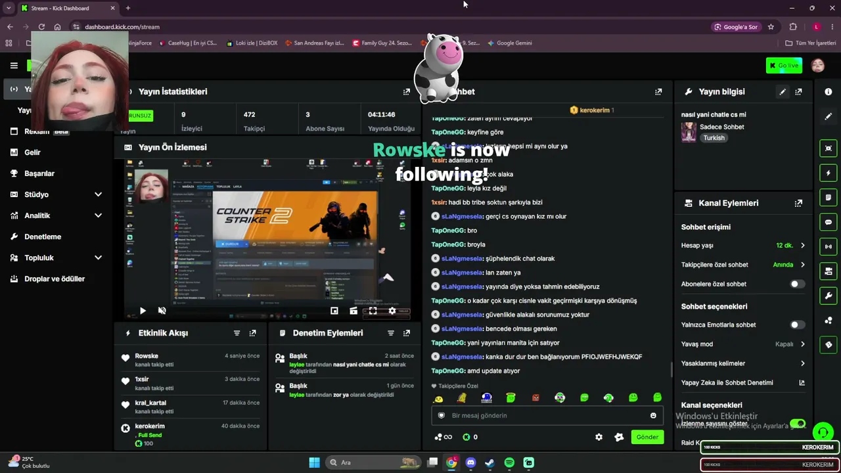Viewport: 841px width, 473px height.
Task: Pop out the Yayın İstatistikleri panel
Action: click(x=406, y=92)
